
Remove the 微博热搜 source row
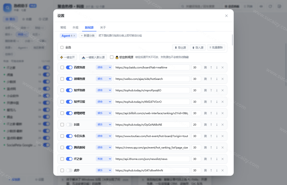223,79
